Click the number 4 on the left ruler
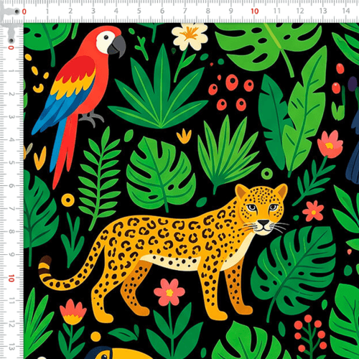 11,140
